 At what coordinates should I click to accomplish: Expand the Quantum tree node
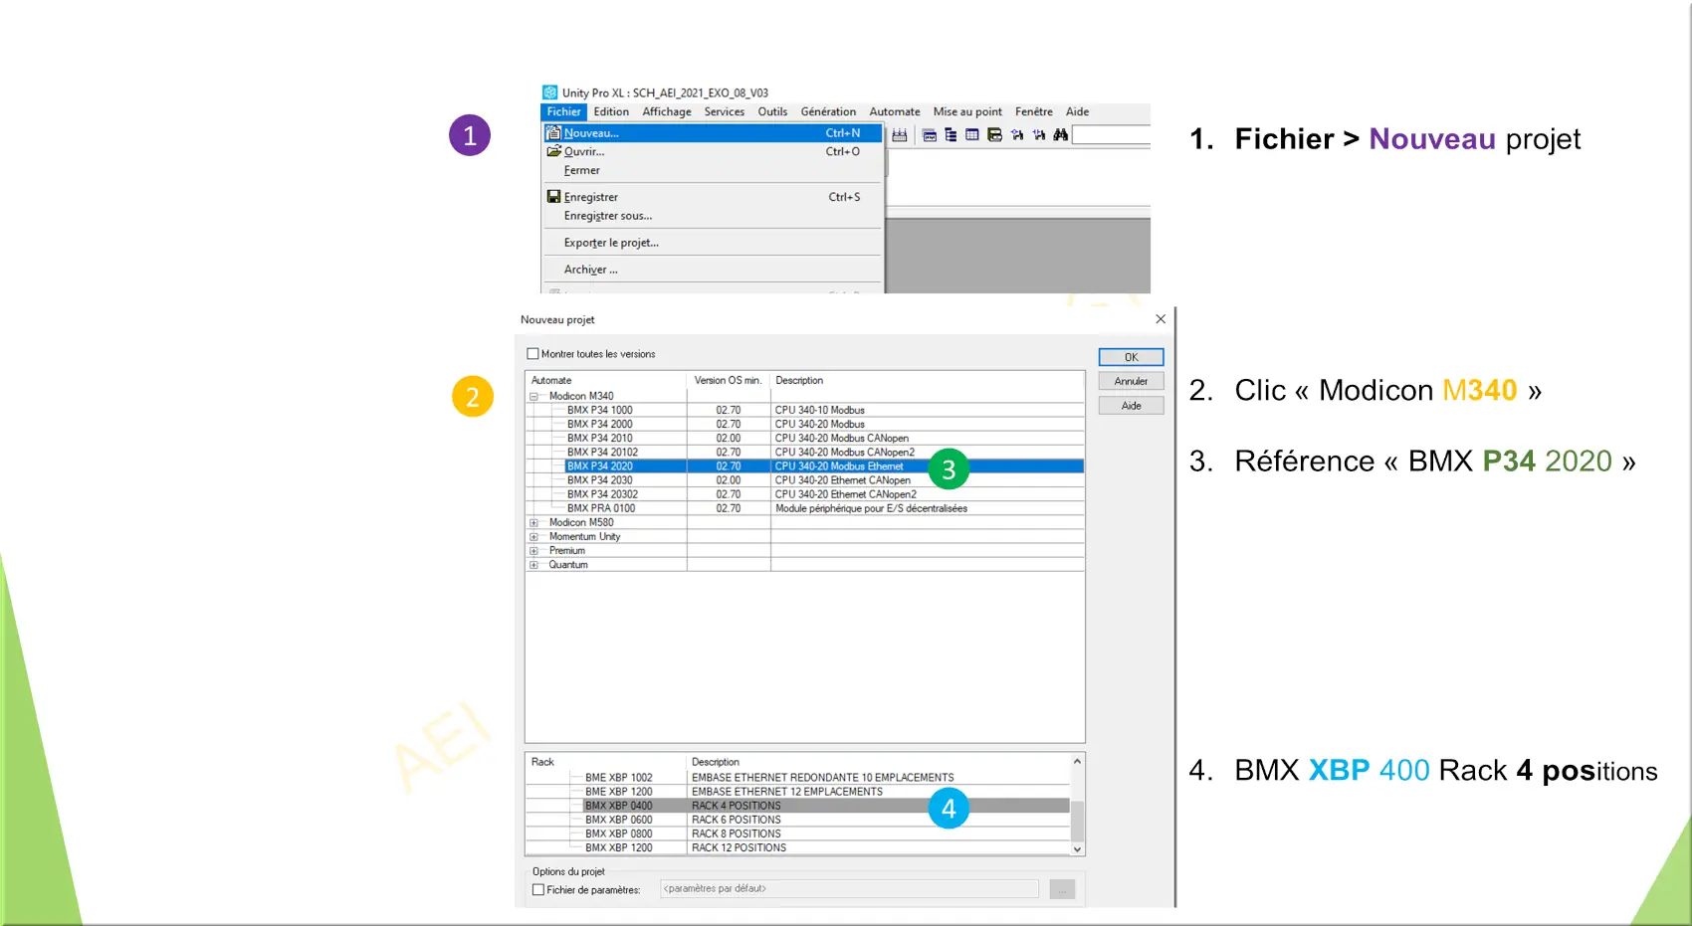pyautogui.click(x=533, y=565)
